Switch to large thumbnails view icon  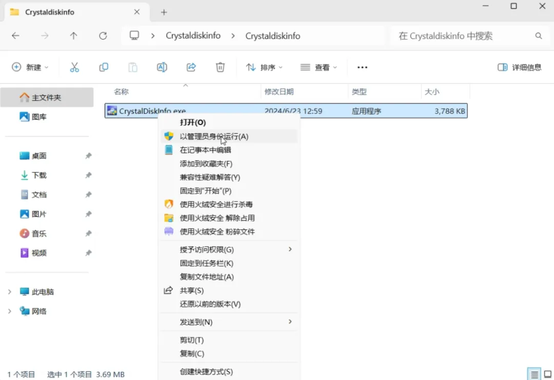548,374
